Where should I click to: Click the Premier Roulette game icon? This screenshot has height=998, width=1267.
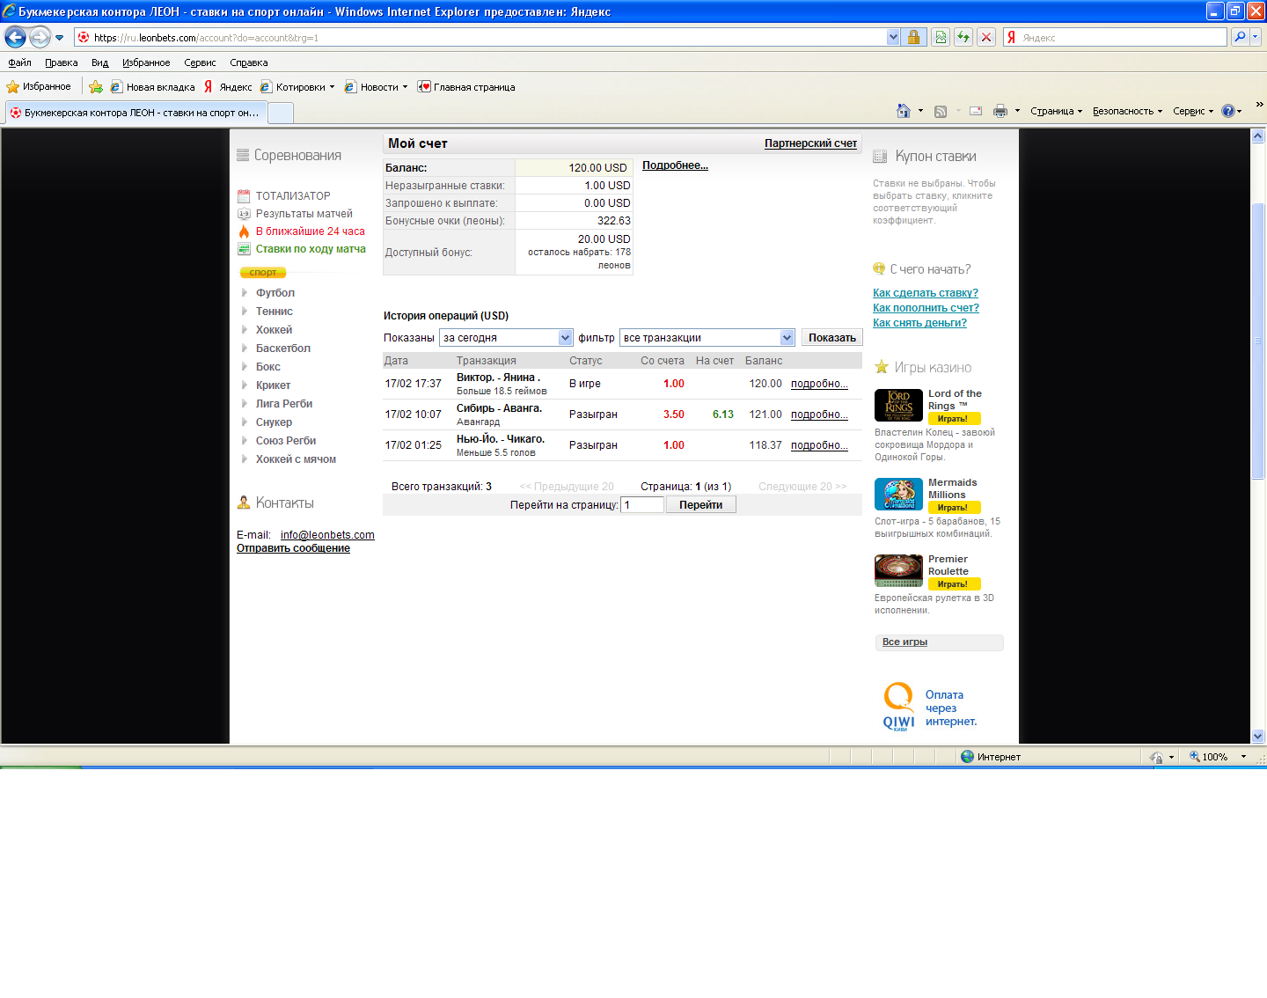coord(898,570)
